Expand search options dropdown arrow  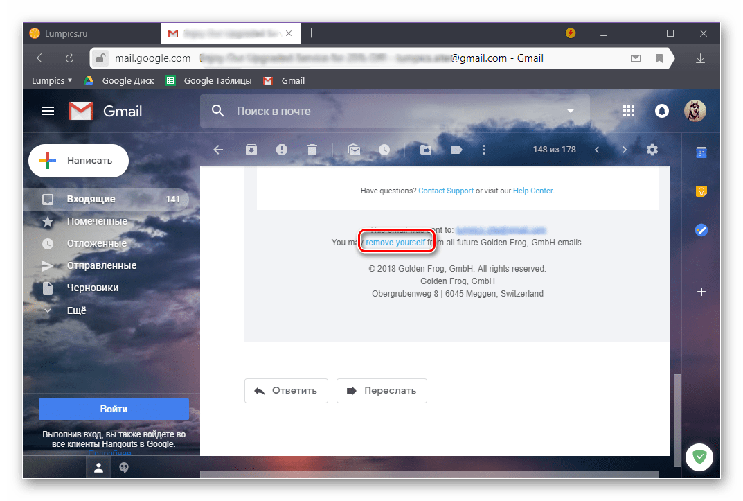tap(571, 111)
